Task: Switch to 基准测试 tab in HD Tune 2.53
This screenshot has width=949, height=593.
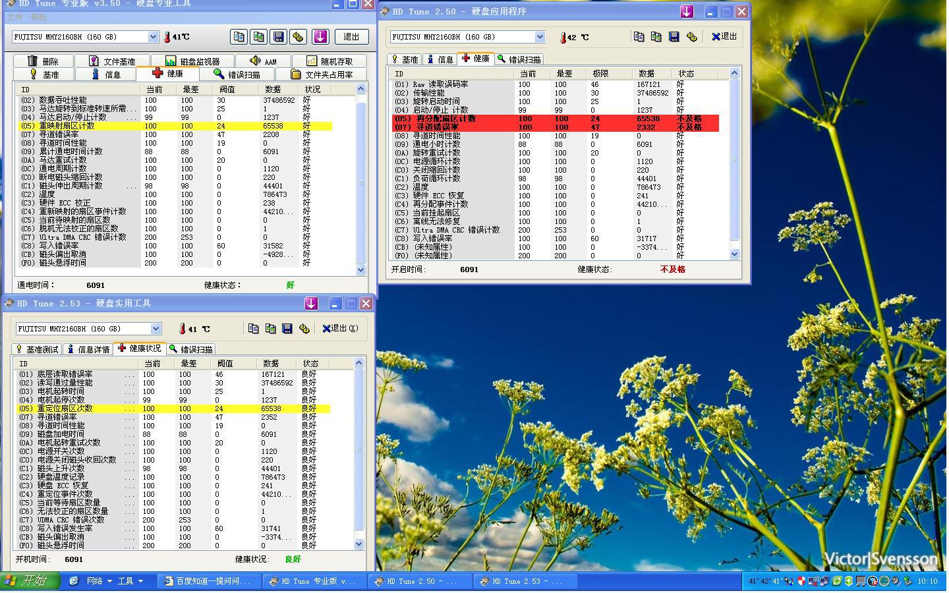Action: pos(37,349)
